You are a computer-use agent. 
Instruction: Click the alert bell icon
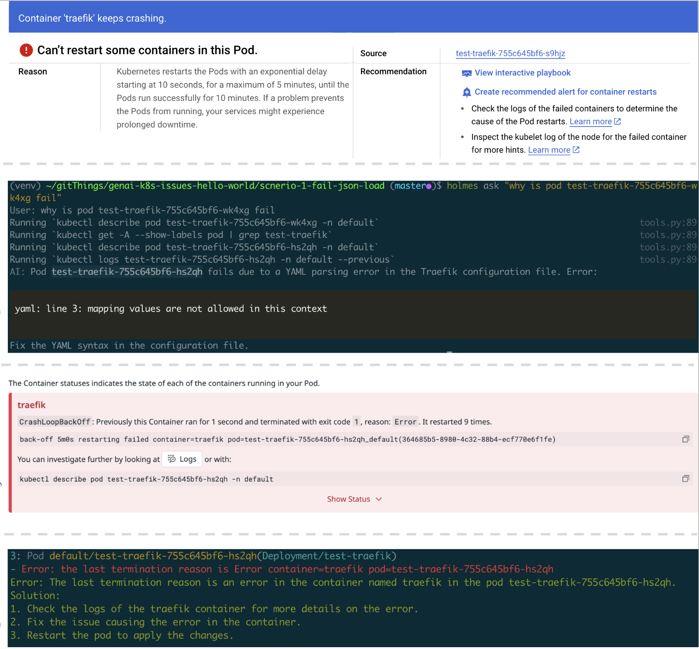pyautogui.click(x=466, y=92)
